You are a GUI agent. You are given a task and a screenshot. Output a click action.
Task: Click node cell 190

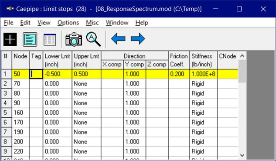(20, 132)
